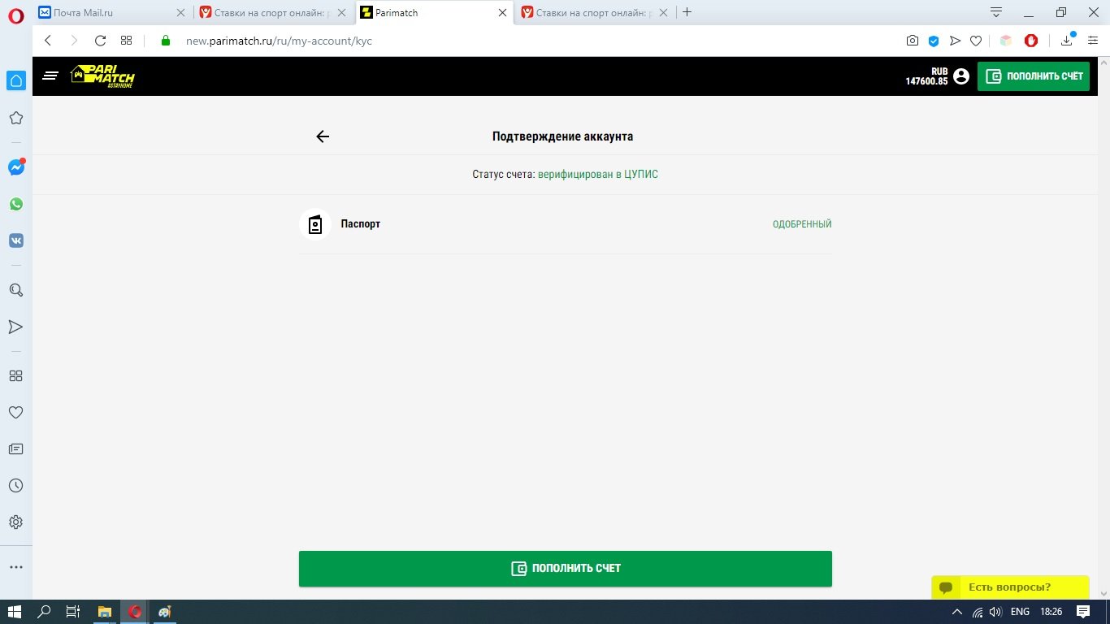
Task: Click the address bar URL field
Action: coord(488,41)
